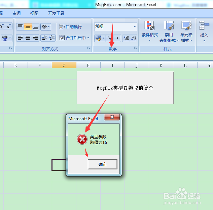Select column L header
This screenshot has width=213, height=210.
click(185, 65)
